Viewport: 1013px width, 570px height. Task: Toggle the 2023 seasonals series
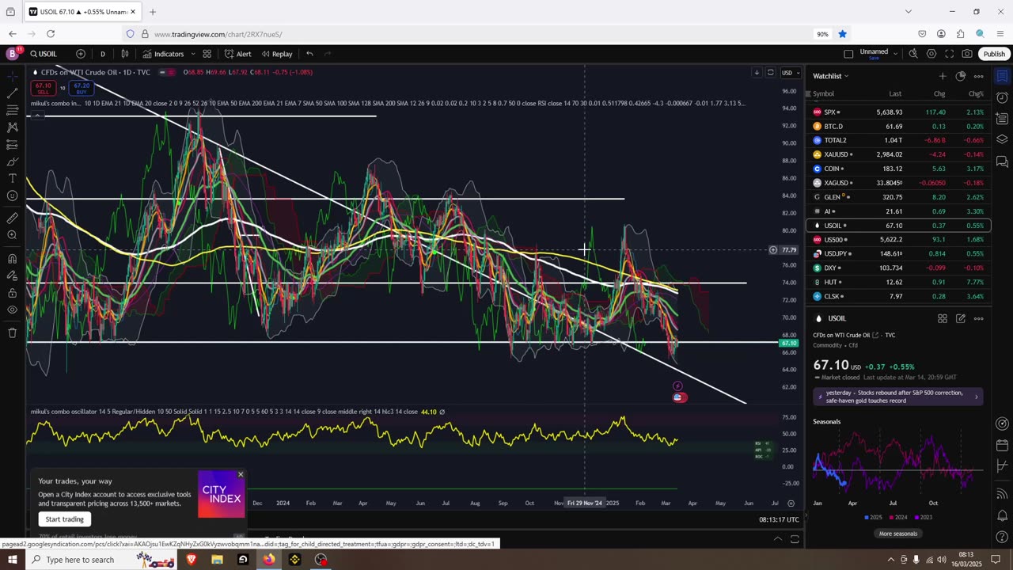pyautogui.click(x=922, y=517)
